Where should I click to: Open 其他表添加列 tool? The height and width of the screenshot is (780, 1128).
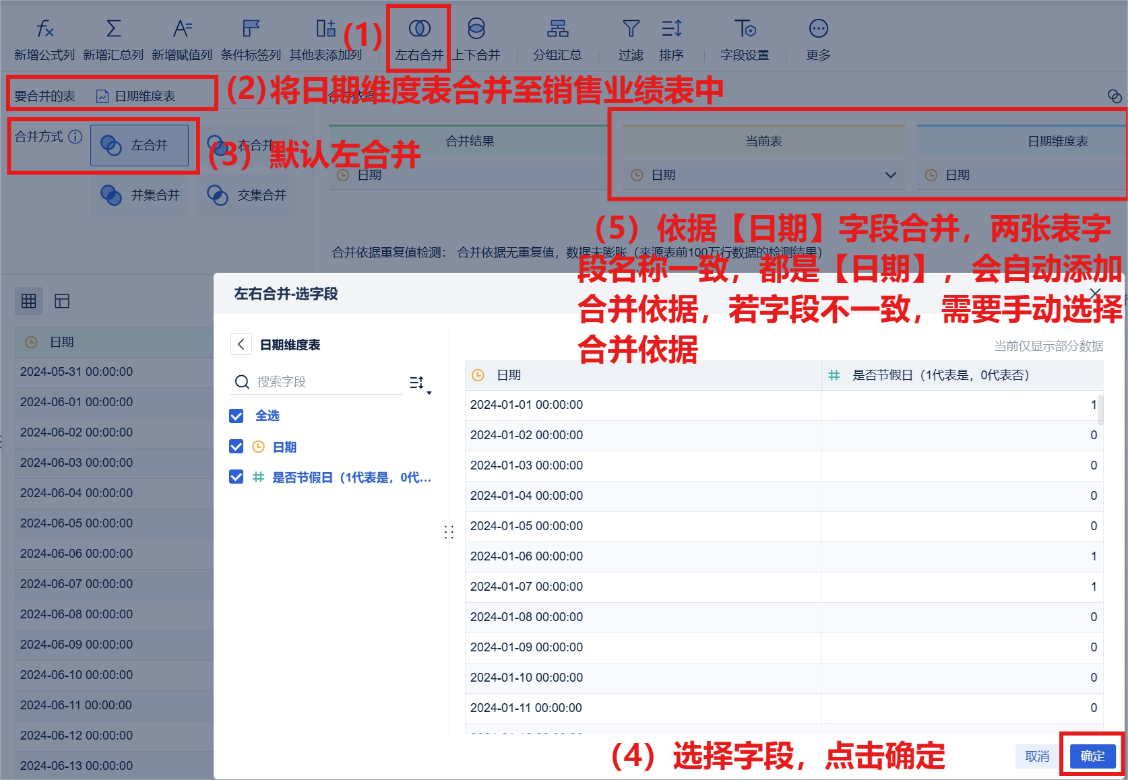click(325, 40)
